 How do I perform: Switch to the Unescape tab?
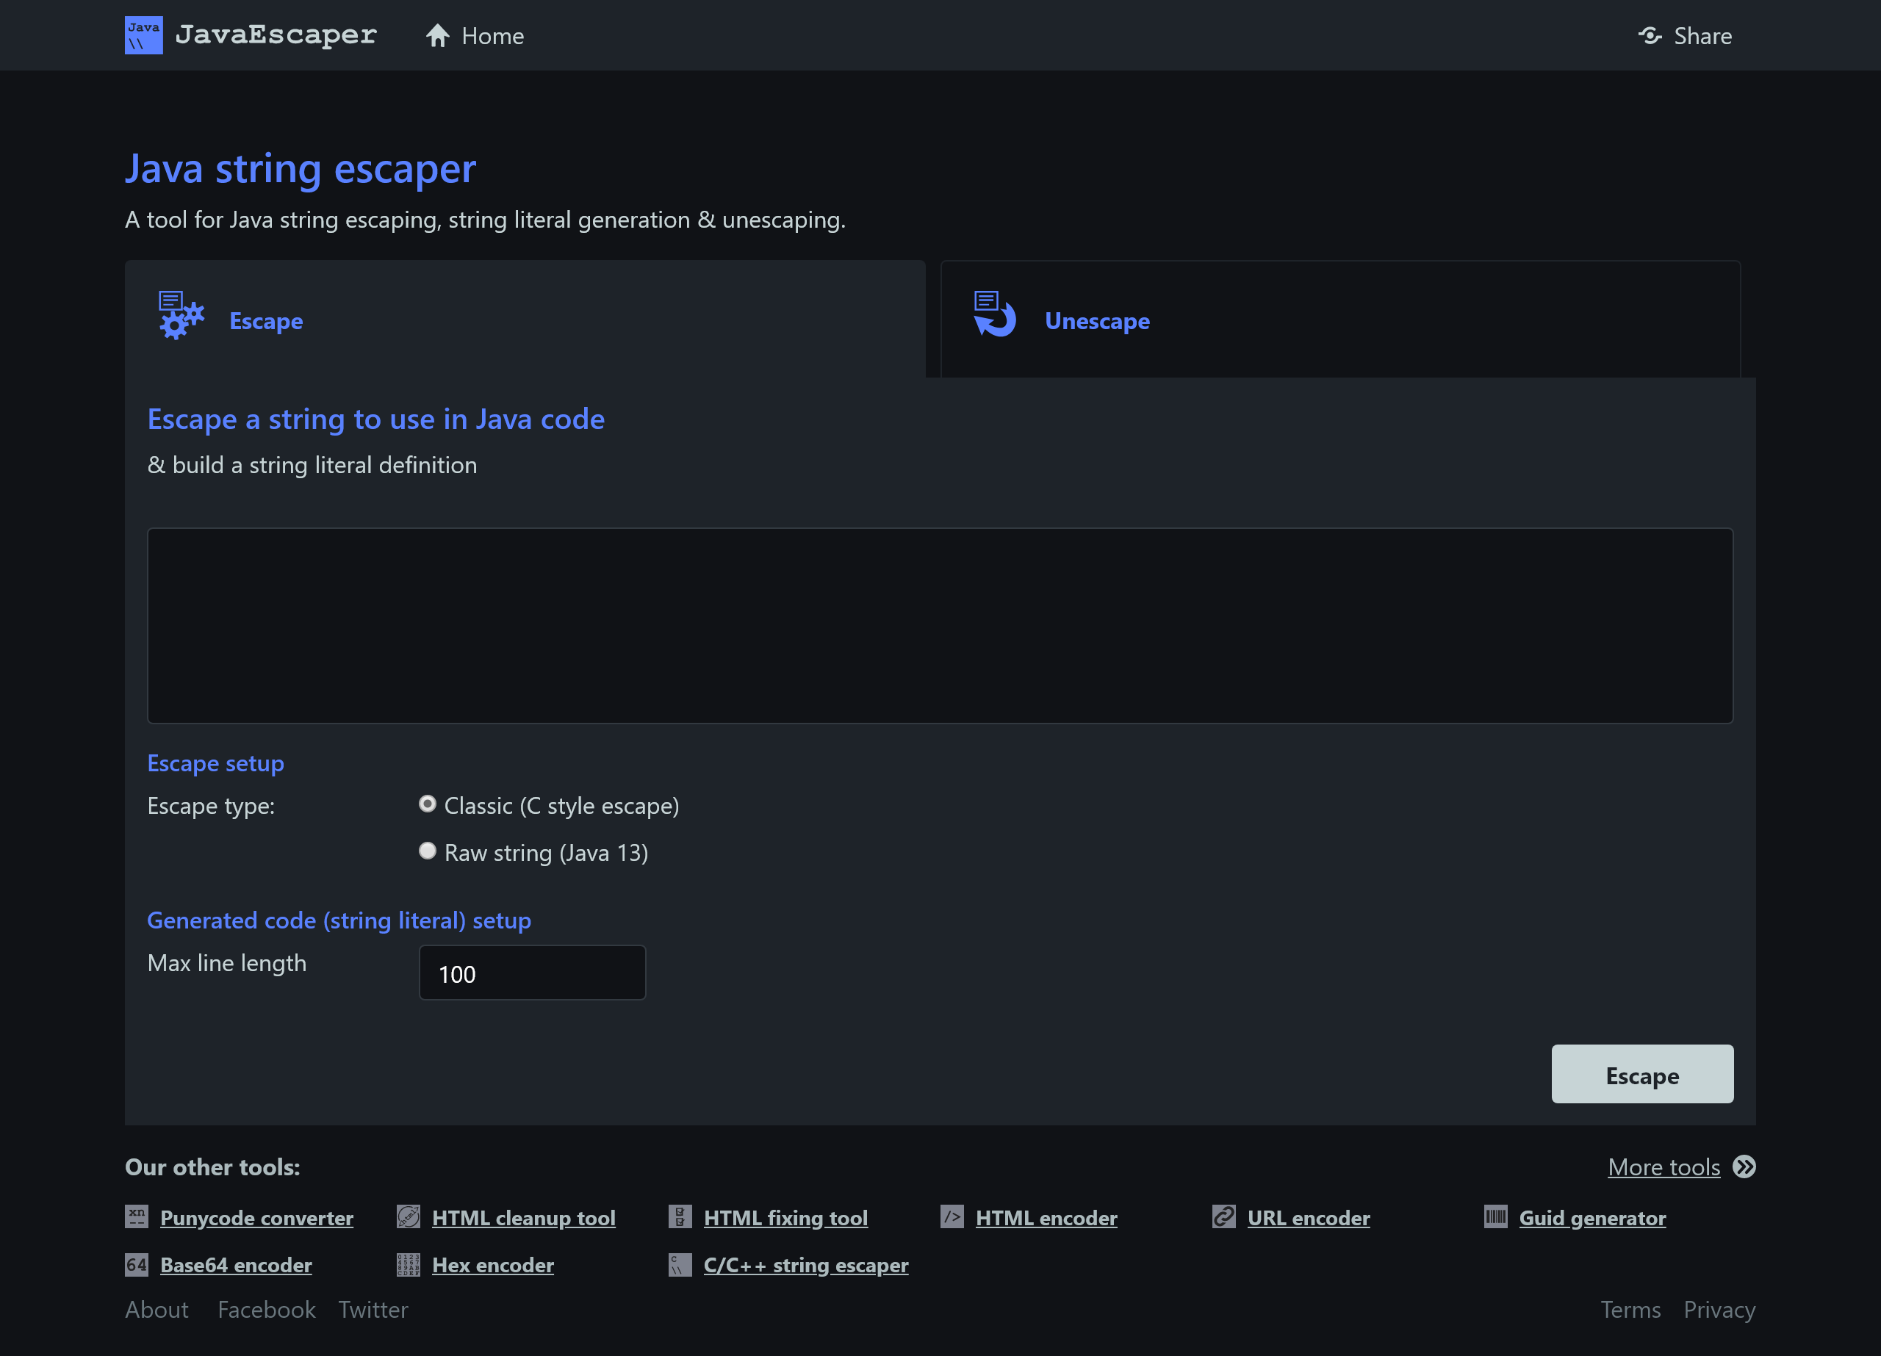coord(1340,320)
